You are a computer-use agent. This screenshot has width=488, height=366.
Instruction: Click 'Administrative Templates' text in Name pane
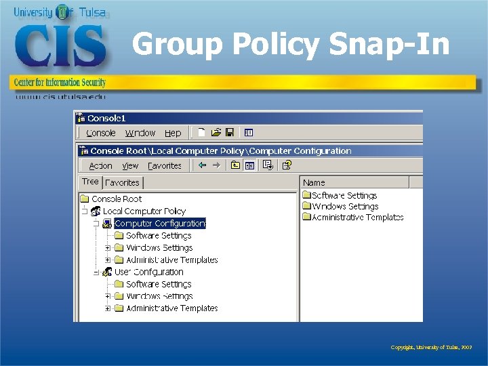pos(358,218)
